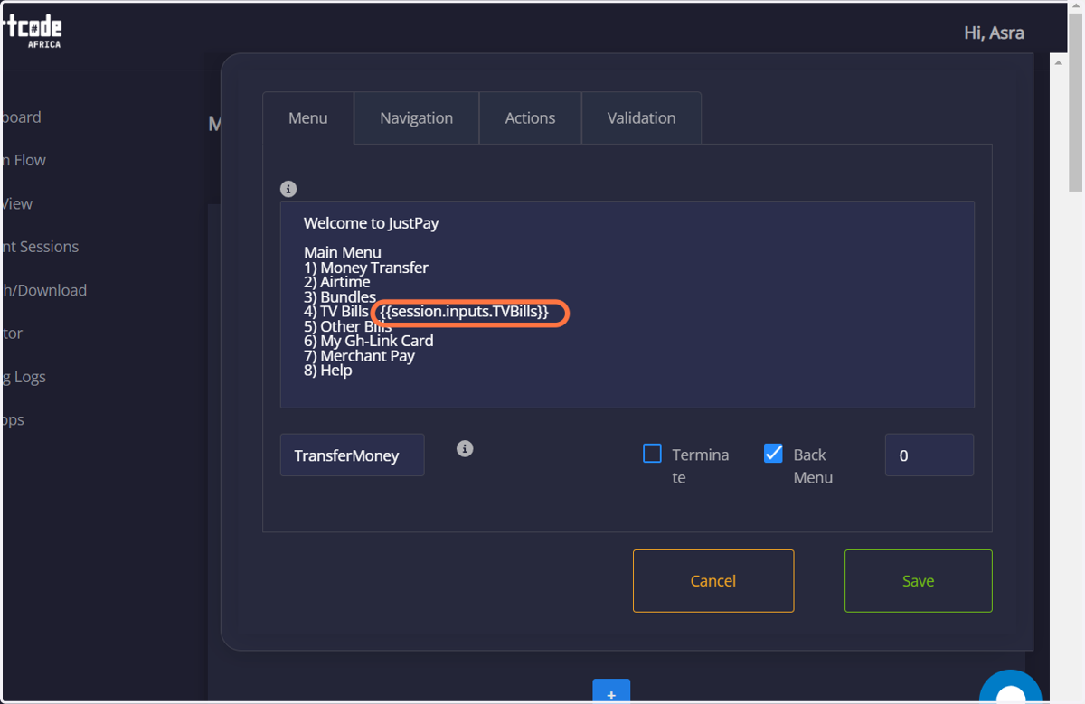The image size is (1085, 704).
Task: Click the '8) Help' menu line
Action: [328, 371]
